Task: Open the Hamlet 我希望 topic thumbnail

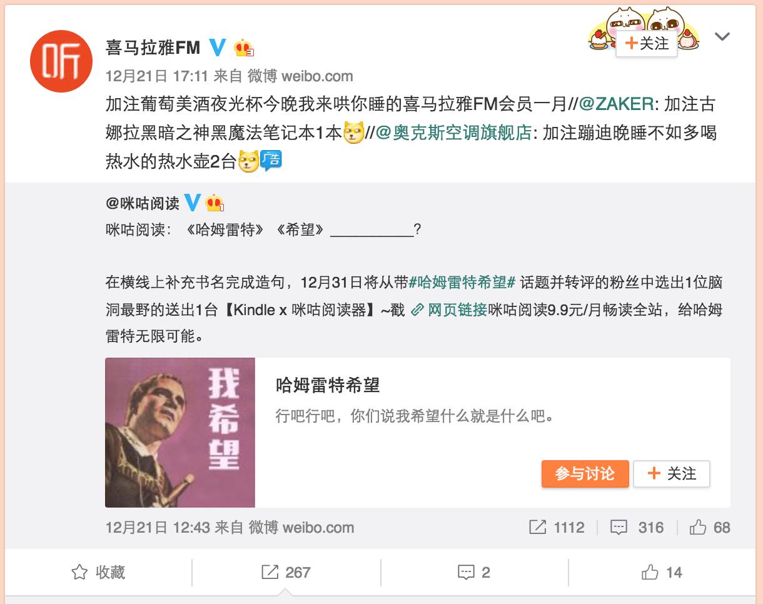Action: pos(180,432)
